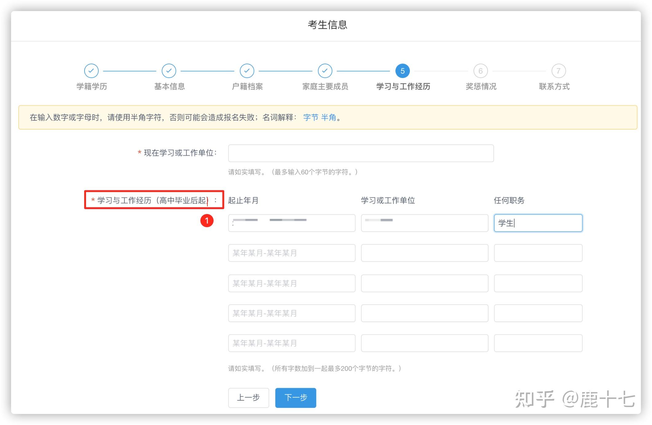Select the step 5 circle icon
Screen dimensions: 652x425
pyautogui.click(x=403, y=71)
